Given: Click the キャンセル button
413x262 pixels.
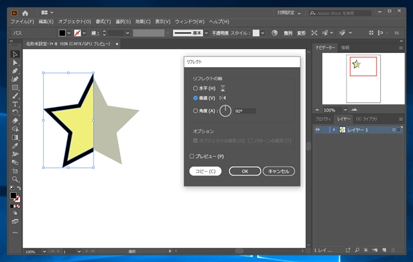Looking at the screenshot, I should tap(279, 171).
